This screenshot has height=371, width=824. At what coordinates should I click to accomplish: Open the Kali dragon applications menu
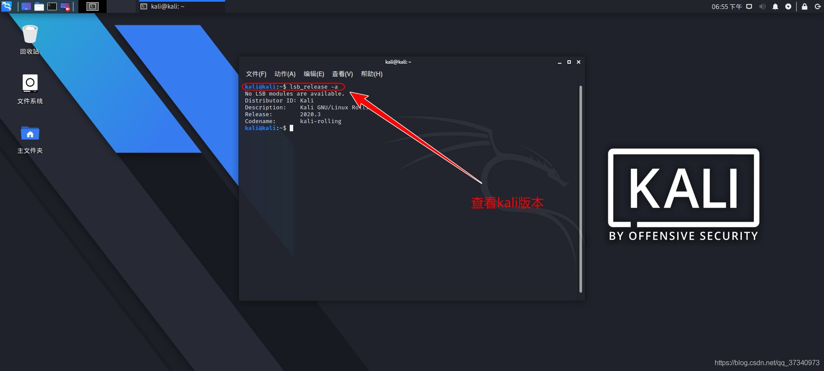[6, 6]
